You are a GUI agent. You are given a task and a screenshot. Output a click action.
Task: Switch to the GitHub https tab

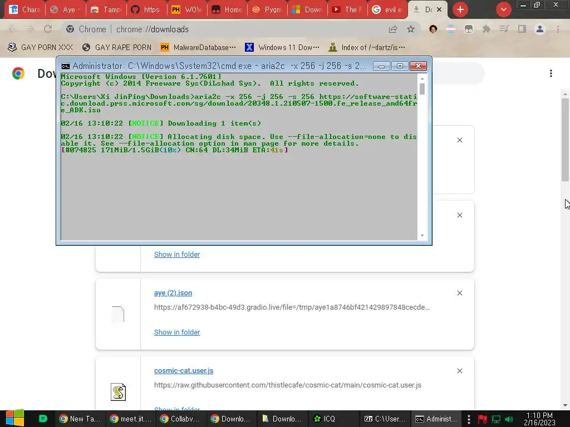tap(146, 9)
